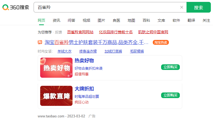Click the www.taobao.com source URL
This screenshot has height=119, width=213.
51,116
